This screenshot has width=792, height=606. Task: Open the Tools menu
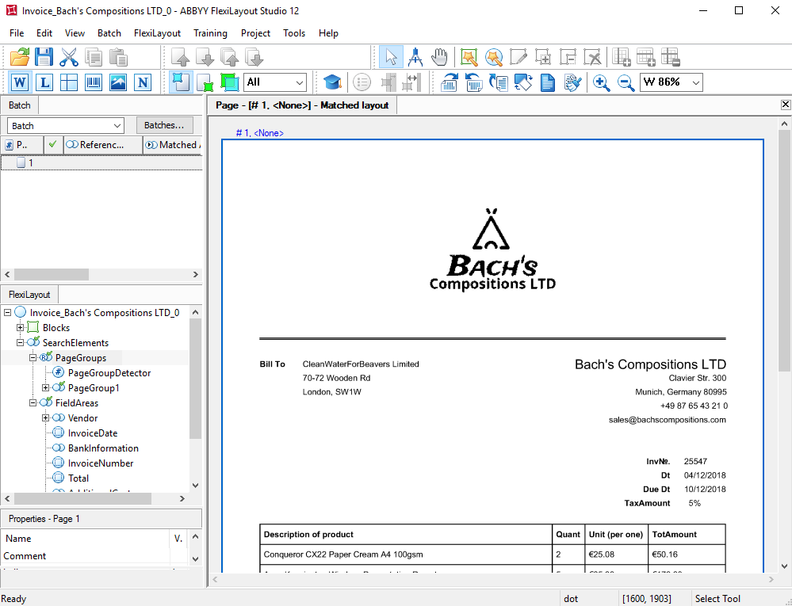[294, 33]
